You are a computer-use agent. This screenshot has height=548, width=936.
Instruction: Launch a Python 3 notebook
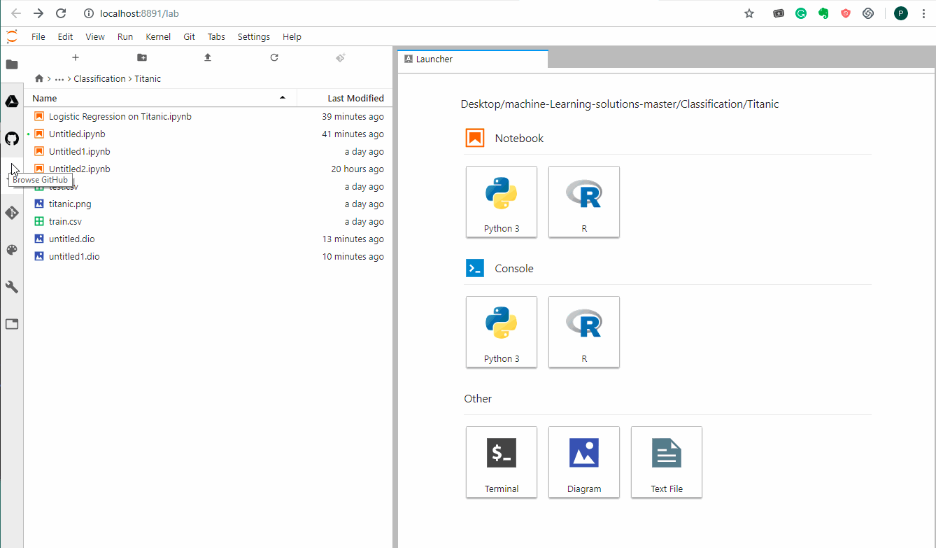click(502, 202)
